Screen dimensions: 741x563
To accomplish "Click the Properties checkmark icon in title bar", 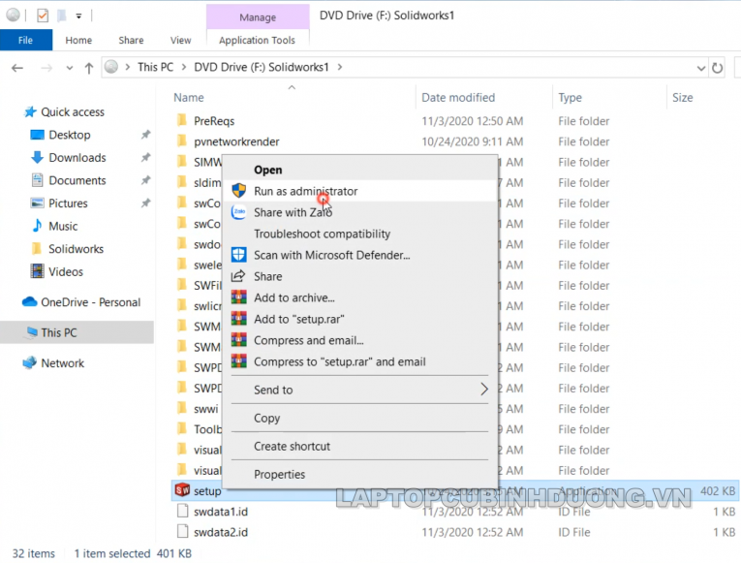I will click(42, 16).
